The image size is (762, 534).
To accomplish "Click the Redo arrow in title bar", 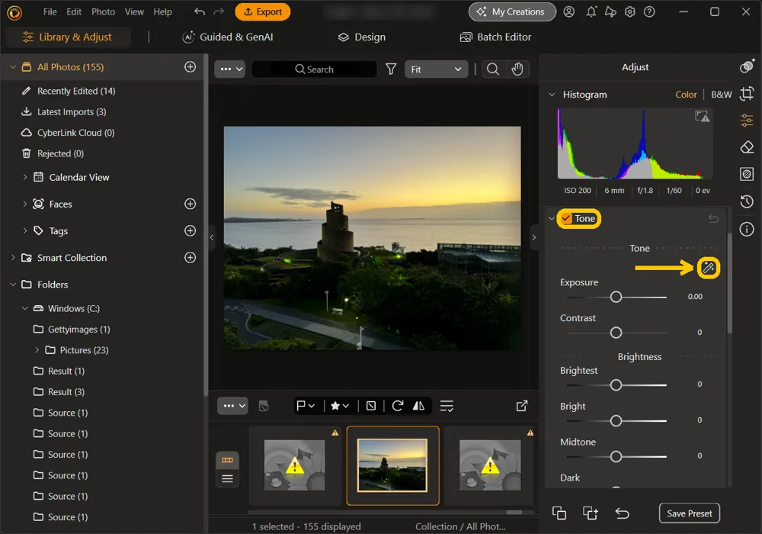I will (219, 11).
